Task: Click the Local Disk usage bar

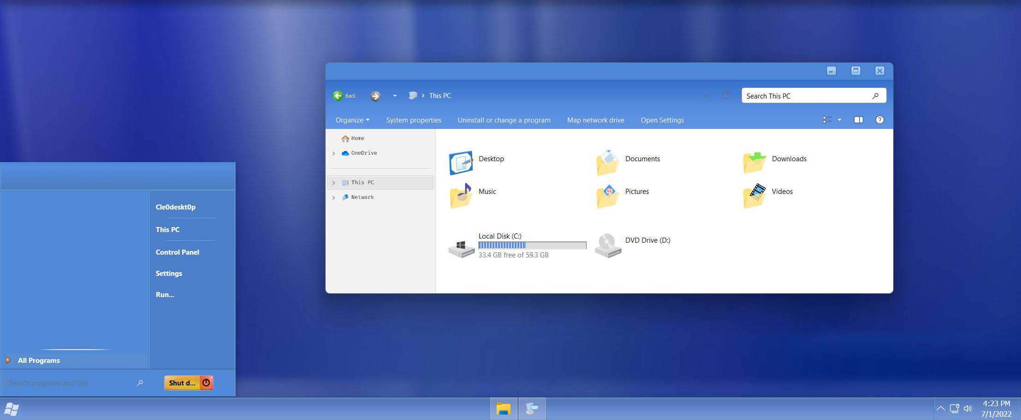Action: coord(532,245)
